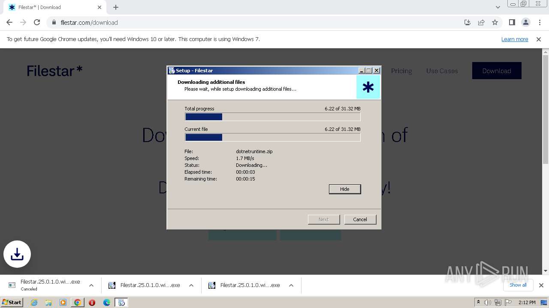Click the install app icon in address bar
549x308 pixels.
468,22
